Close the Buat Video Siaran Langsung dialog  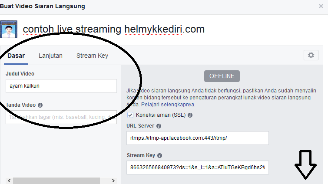pos(321,6)
